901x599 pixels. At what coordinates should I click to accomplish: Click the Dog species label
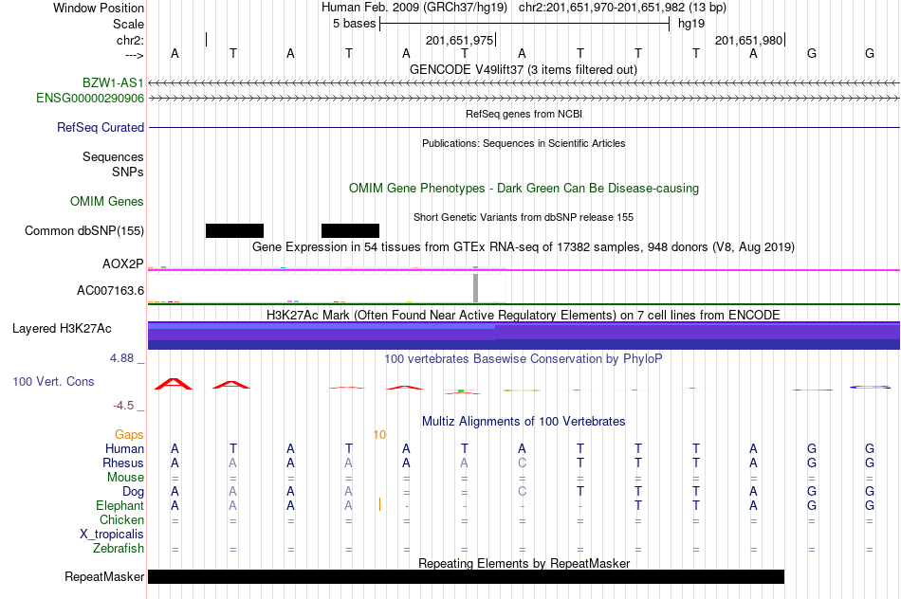click(133, 492)
